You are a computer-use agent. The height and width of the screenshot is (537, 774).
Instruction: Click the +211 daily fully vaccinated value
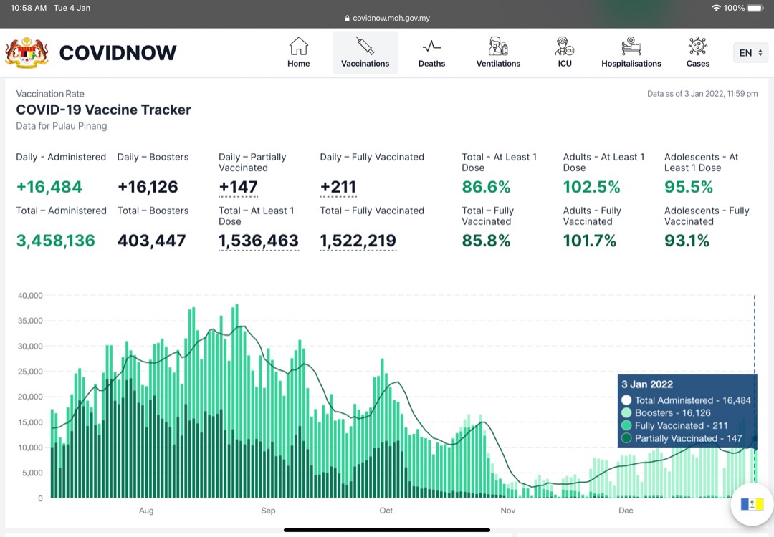pyautogui.click(x=338, y=187)
